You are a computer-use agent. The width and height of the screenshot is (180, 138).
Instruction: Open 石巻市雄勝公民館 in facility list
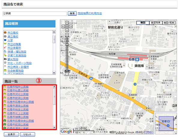click(x=18, y=117)
